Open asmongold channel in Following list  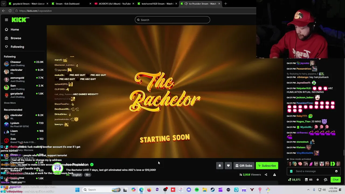24,79
